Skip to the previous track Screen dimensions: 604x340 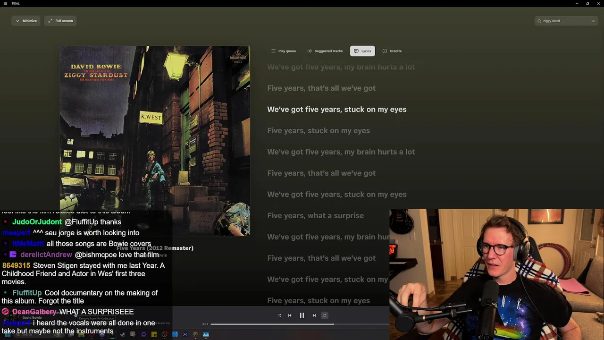(x=290, y=315)
